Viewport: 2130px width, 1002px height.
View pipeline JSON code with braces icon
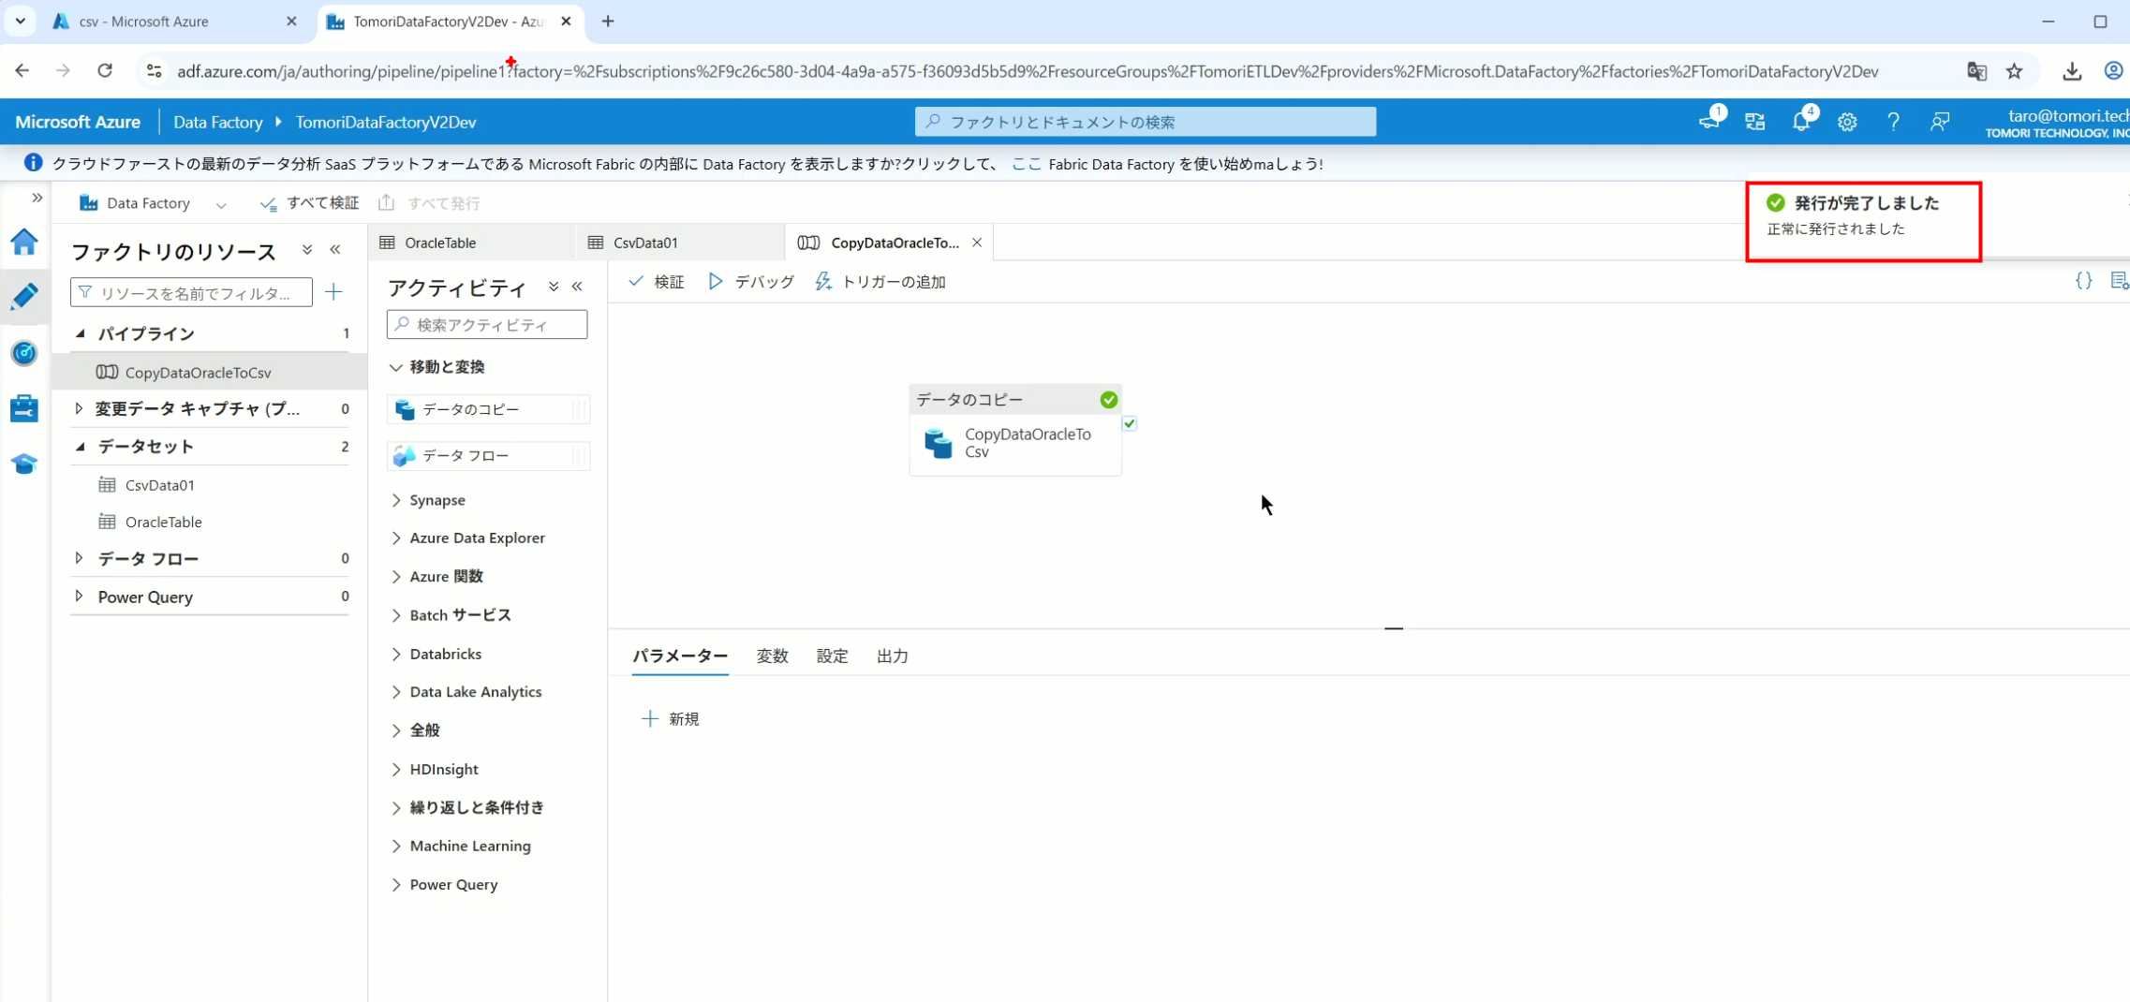pyautogui.click(x=2083, y=281)
